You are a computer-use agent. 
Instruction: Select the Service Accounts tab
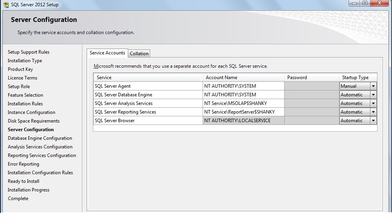[107, 53]
